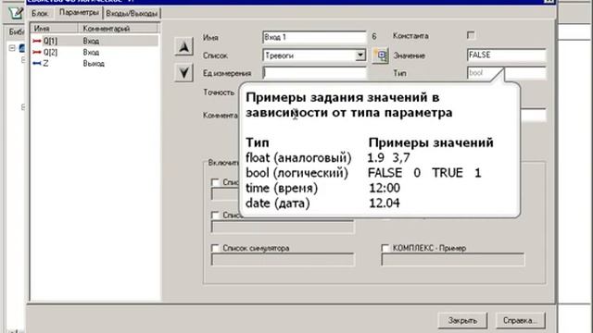Select the Q[2] parameter row
Viewport: 593px width, 333px height.
[95, 52]
